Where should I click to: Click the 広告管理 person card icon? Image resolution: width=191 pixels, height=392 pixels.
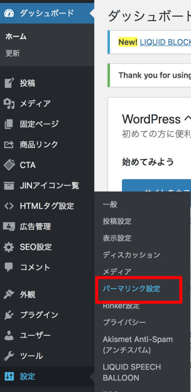(10, 227)
